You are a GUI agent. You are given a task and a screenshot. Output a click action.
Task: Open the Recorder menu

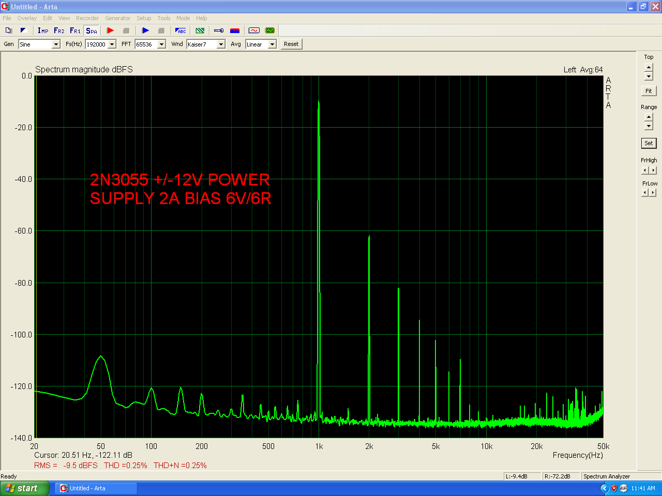(x=87, y=18)
